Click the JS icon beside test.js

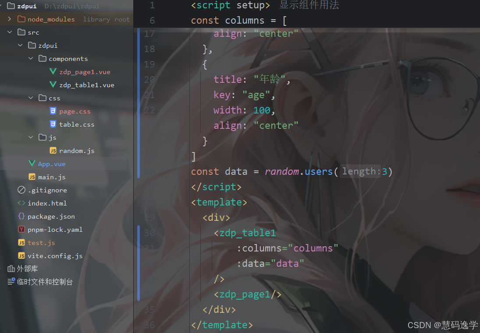pyautogui.click(x=21, y=243)
